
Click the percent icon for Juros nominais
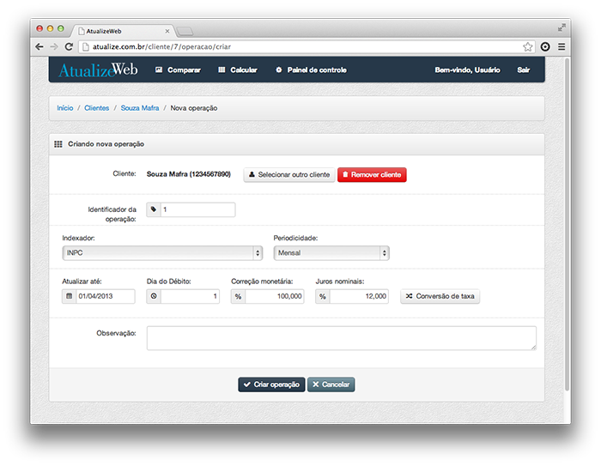pos(322,297)
